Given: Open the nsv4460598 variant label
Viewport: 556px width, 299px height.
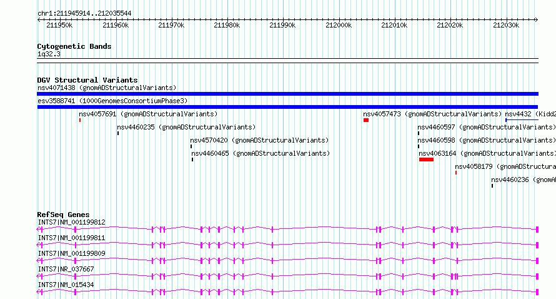Looking at the screenshot, I should tap(487, 140).
